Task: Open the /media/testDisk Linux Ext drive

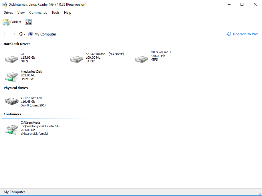Action: (12, 76)
